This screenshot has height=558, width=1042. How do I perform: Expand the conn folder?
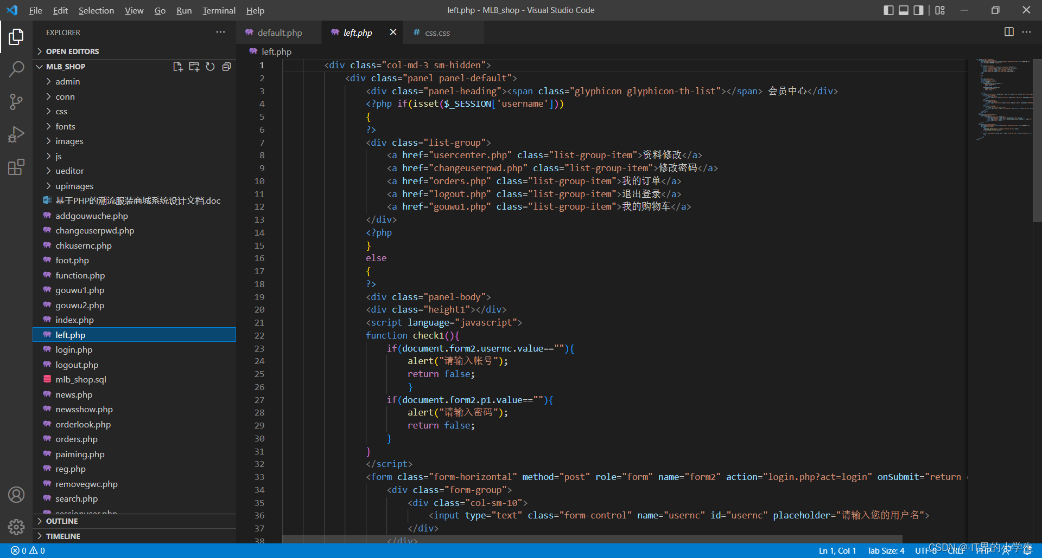click(x=135, y=97)
